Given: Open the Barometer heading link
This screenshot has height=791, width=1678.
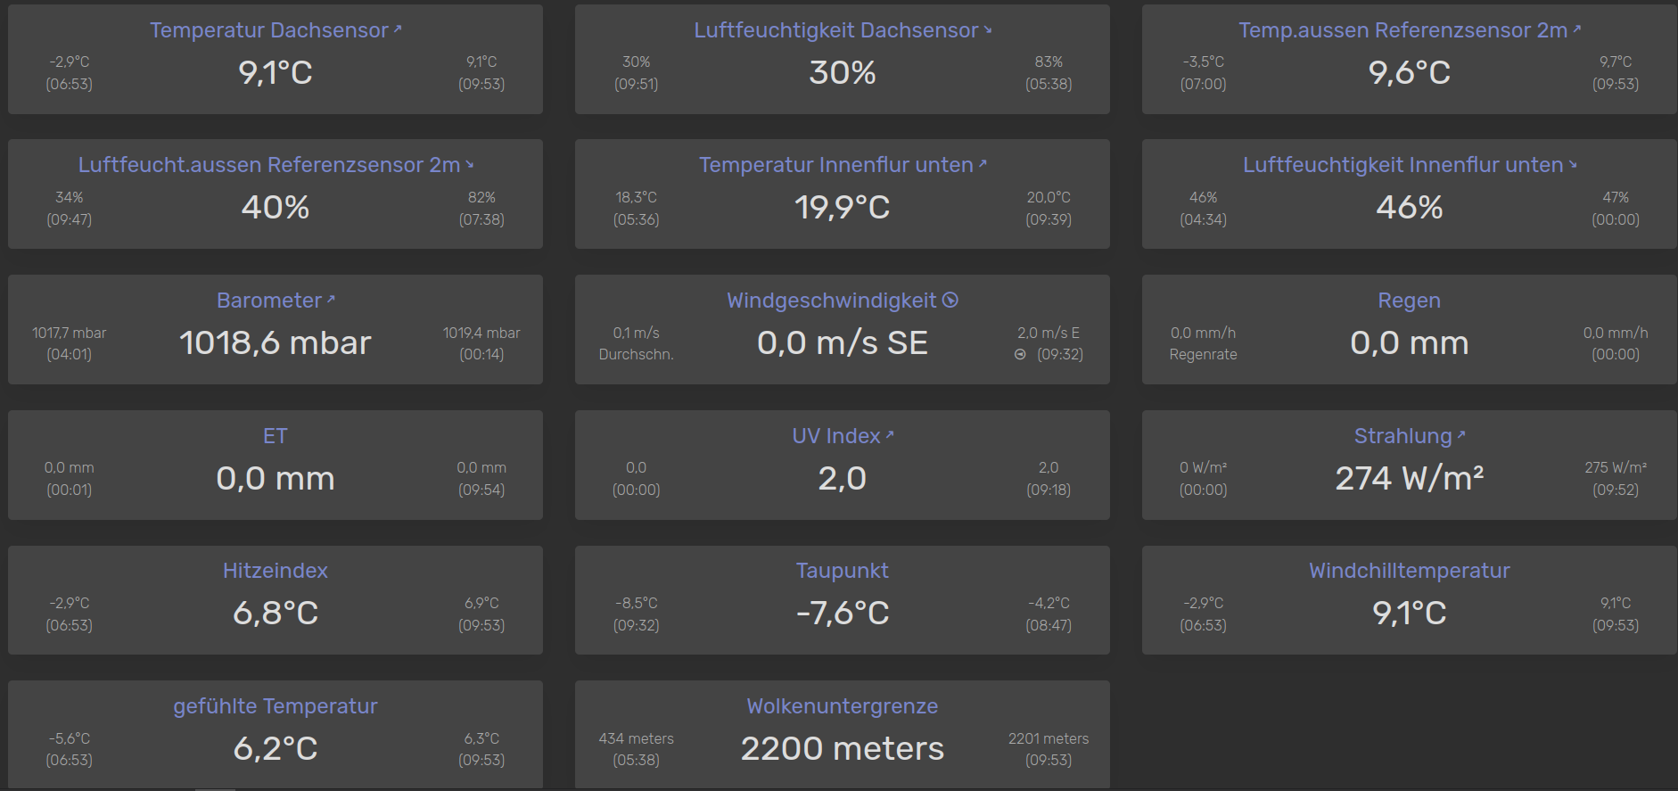Looking at the screenshot, I should [269, 301].
